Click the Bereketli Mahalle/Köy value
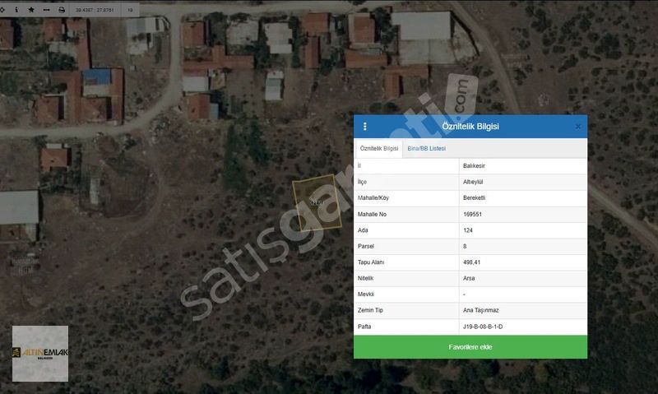This screenshot has width=658, height=394. (x=475, y=198)
